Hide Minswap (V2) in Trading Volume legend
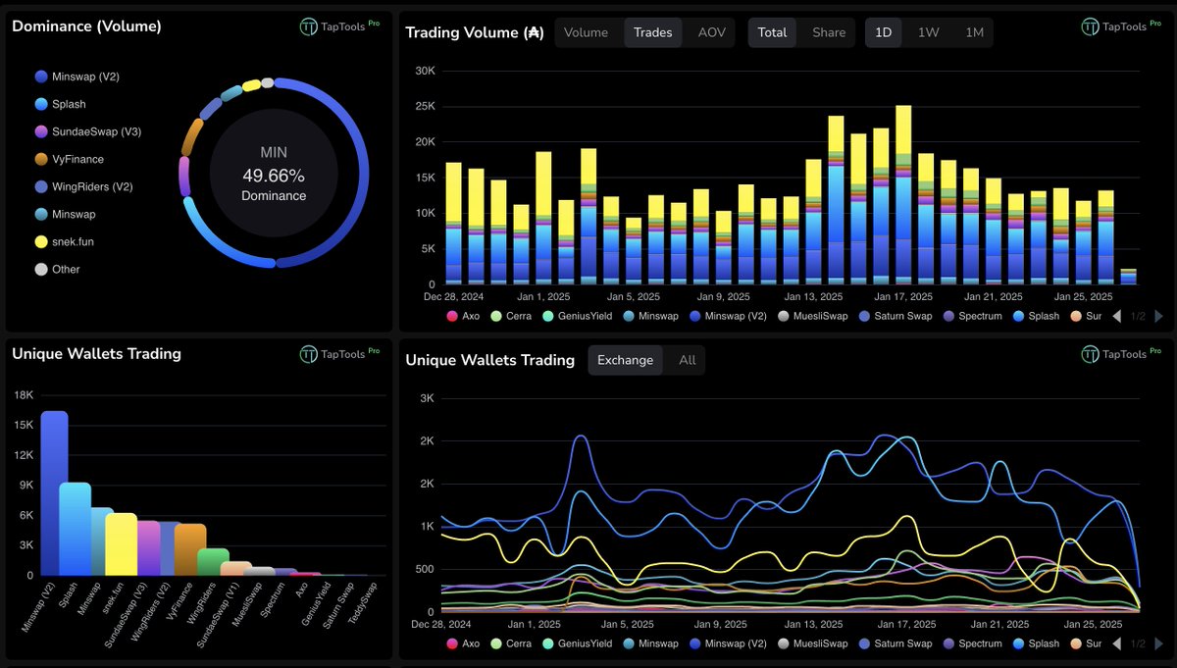 [727, 316]
